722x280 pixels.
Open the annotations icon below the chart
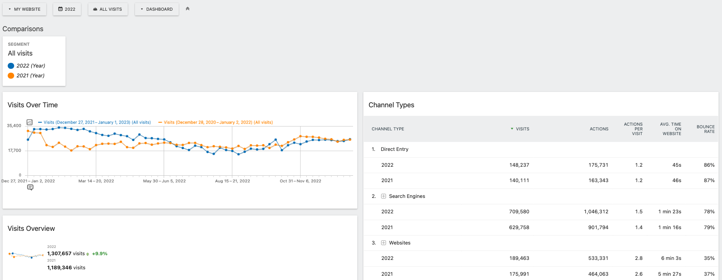(x=30, y=187)
